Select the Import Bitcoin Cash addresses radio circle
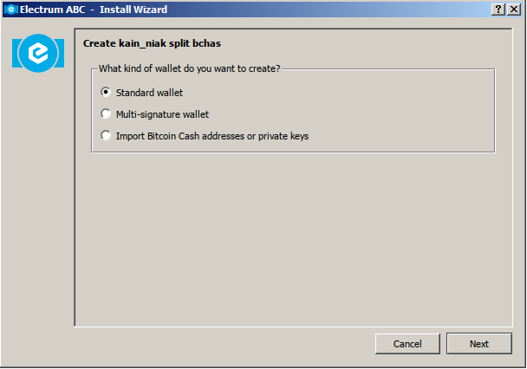The height and width of the screenshot is (369, 527). [106, 135]
